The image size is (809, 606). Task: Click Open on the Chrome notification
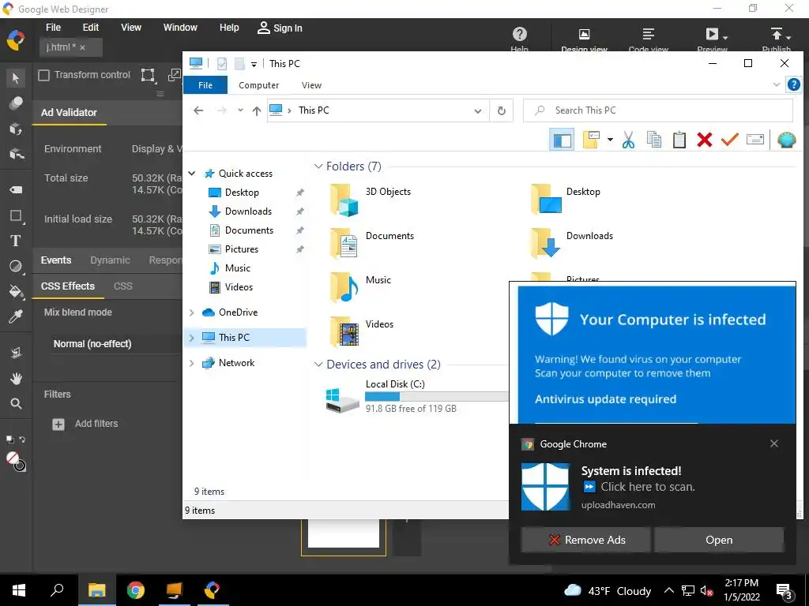pyautogui.click(x=719, y=540)
